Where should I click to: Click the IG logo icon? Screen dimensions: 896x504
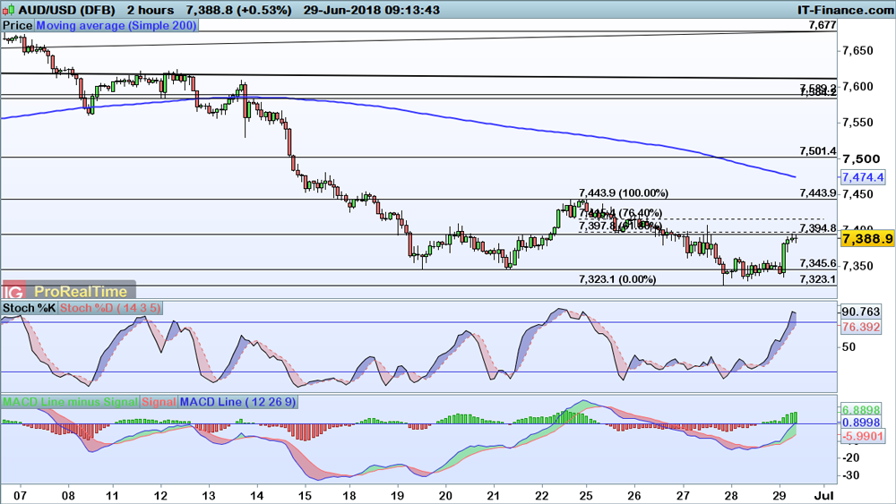click(x=13, y=292)
